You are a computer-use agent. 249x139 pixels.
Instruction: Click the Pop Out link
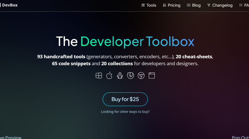click(x=240, y=137)
